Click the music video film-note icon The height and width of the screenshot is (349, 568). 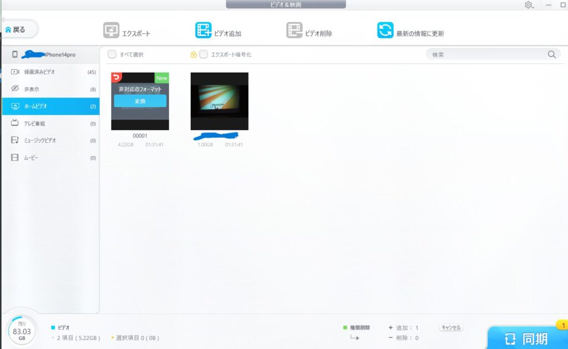(15, 140)
